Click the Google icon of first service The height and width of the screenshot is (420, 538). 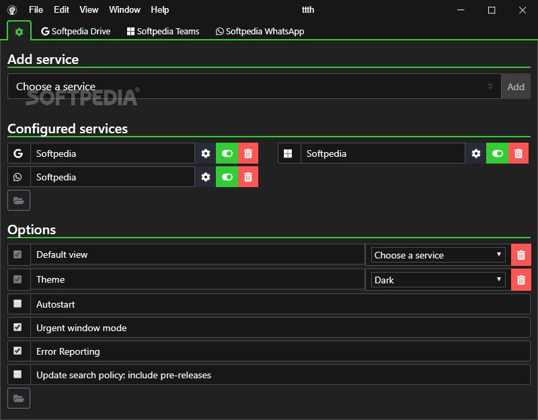coord(19,153)
